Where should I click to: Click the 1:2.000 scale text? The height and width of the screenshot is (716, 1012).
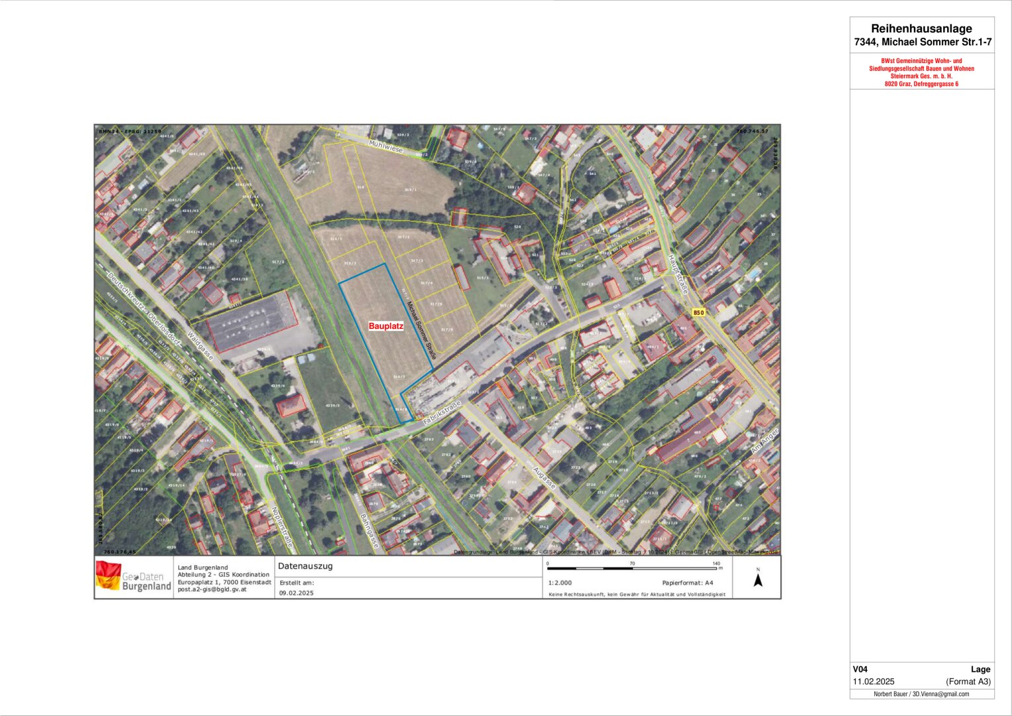click(x=560, y=583)
